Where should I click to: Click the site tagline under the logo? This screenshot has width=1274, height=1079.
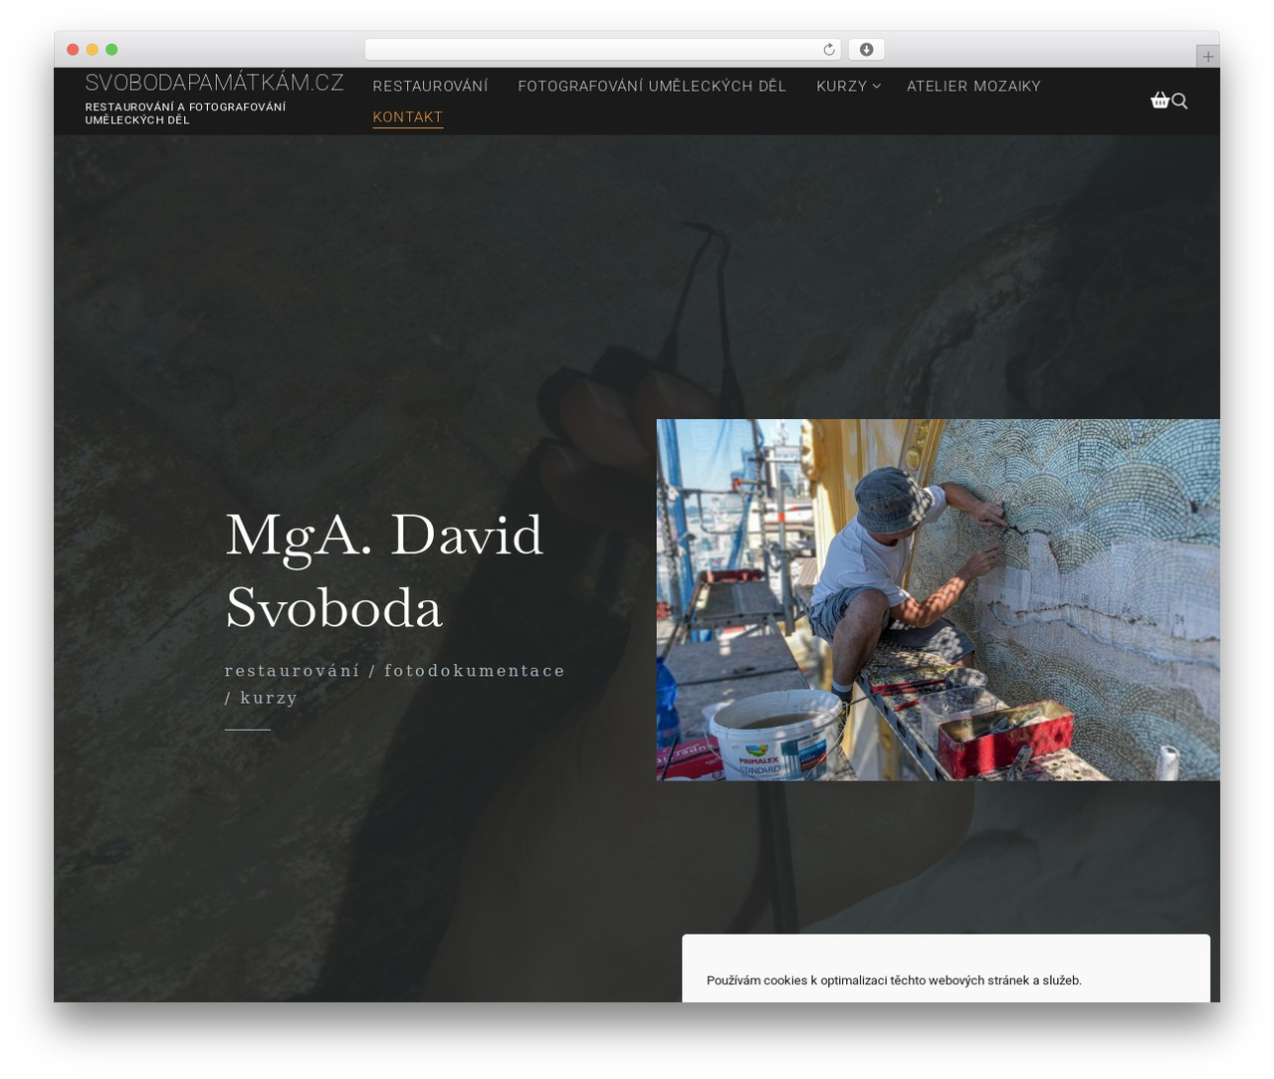[x=185, y=113]
